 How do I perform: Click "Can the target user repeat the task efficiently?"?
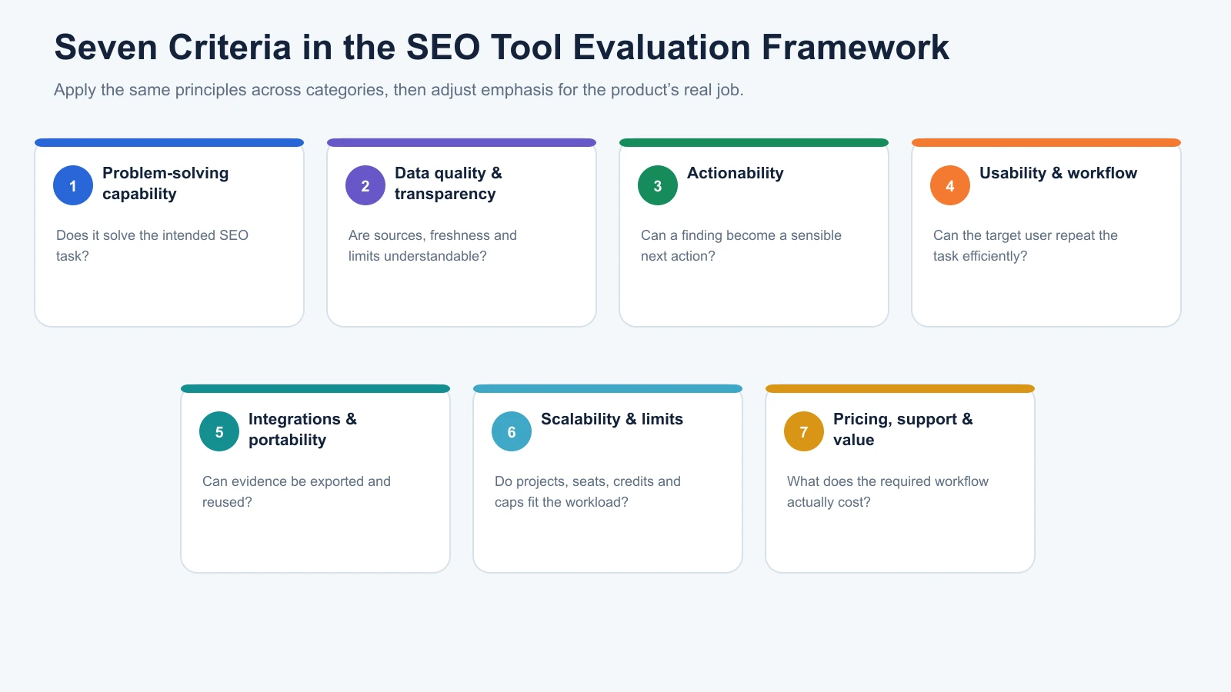pyautogui.click(x=1026, y=245)
